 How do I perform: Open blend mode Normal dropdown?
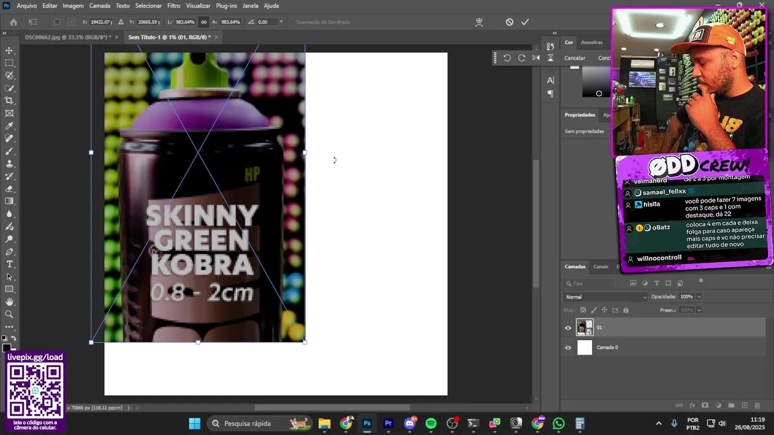pyautogui.click(x=605, y=297)
